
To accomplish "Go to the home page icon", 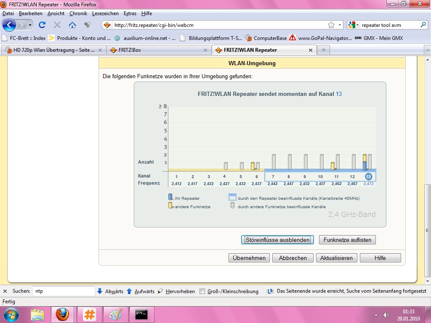I will click(72, 25).
